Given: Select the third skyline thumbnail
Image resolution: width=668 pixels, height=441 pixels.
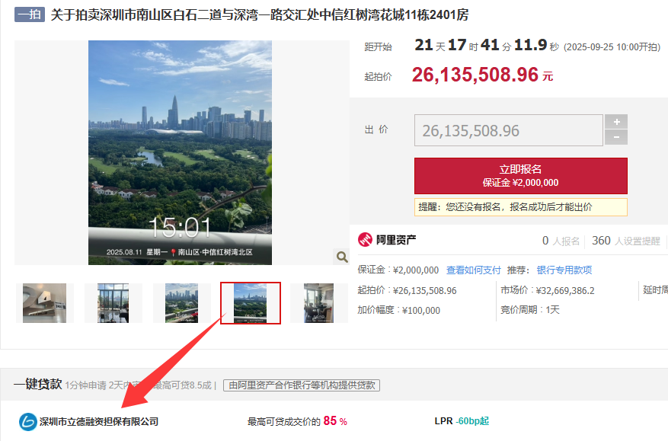Looking at the screenshot, I should [181, 303].
